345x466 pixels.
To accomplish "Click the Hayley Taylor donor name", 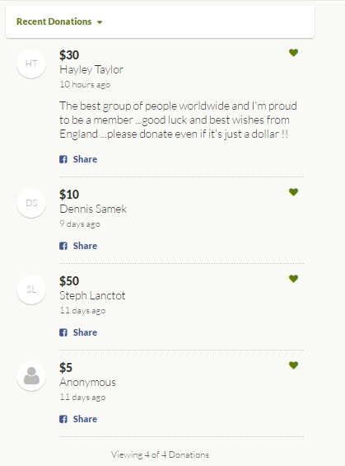I will point(91,70).
